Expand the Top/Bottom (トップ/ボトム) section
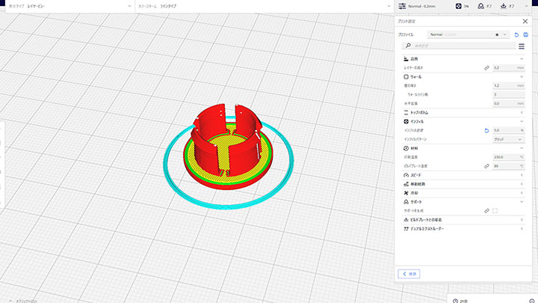538x303 pixels. tap(463, 112)
